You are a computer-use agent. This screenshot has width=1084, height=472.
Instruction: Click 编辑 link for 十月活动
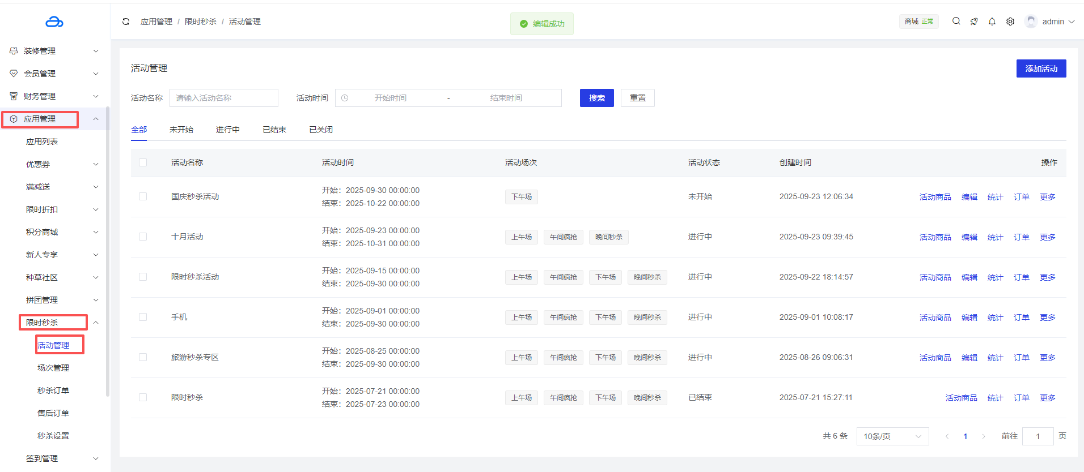click(969, 237)
